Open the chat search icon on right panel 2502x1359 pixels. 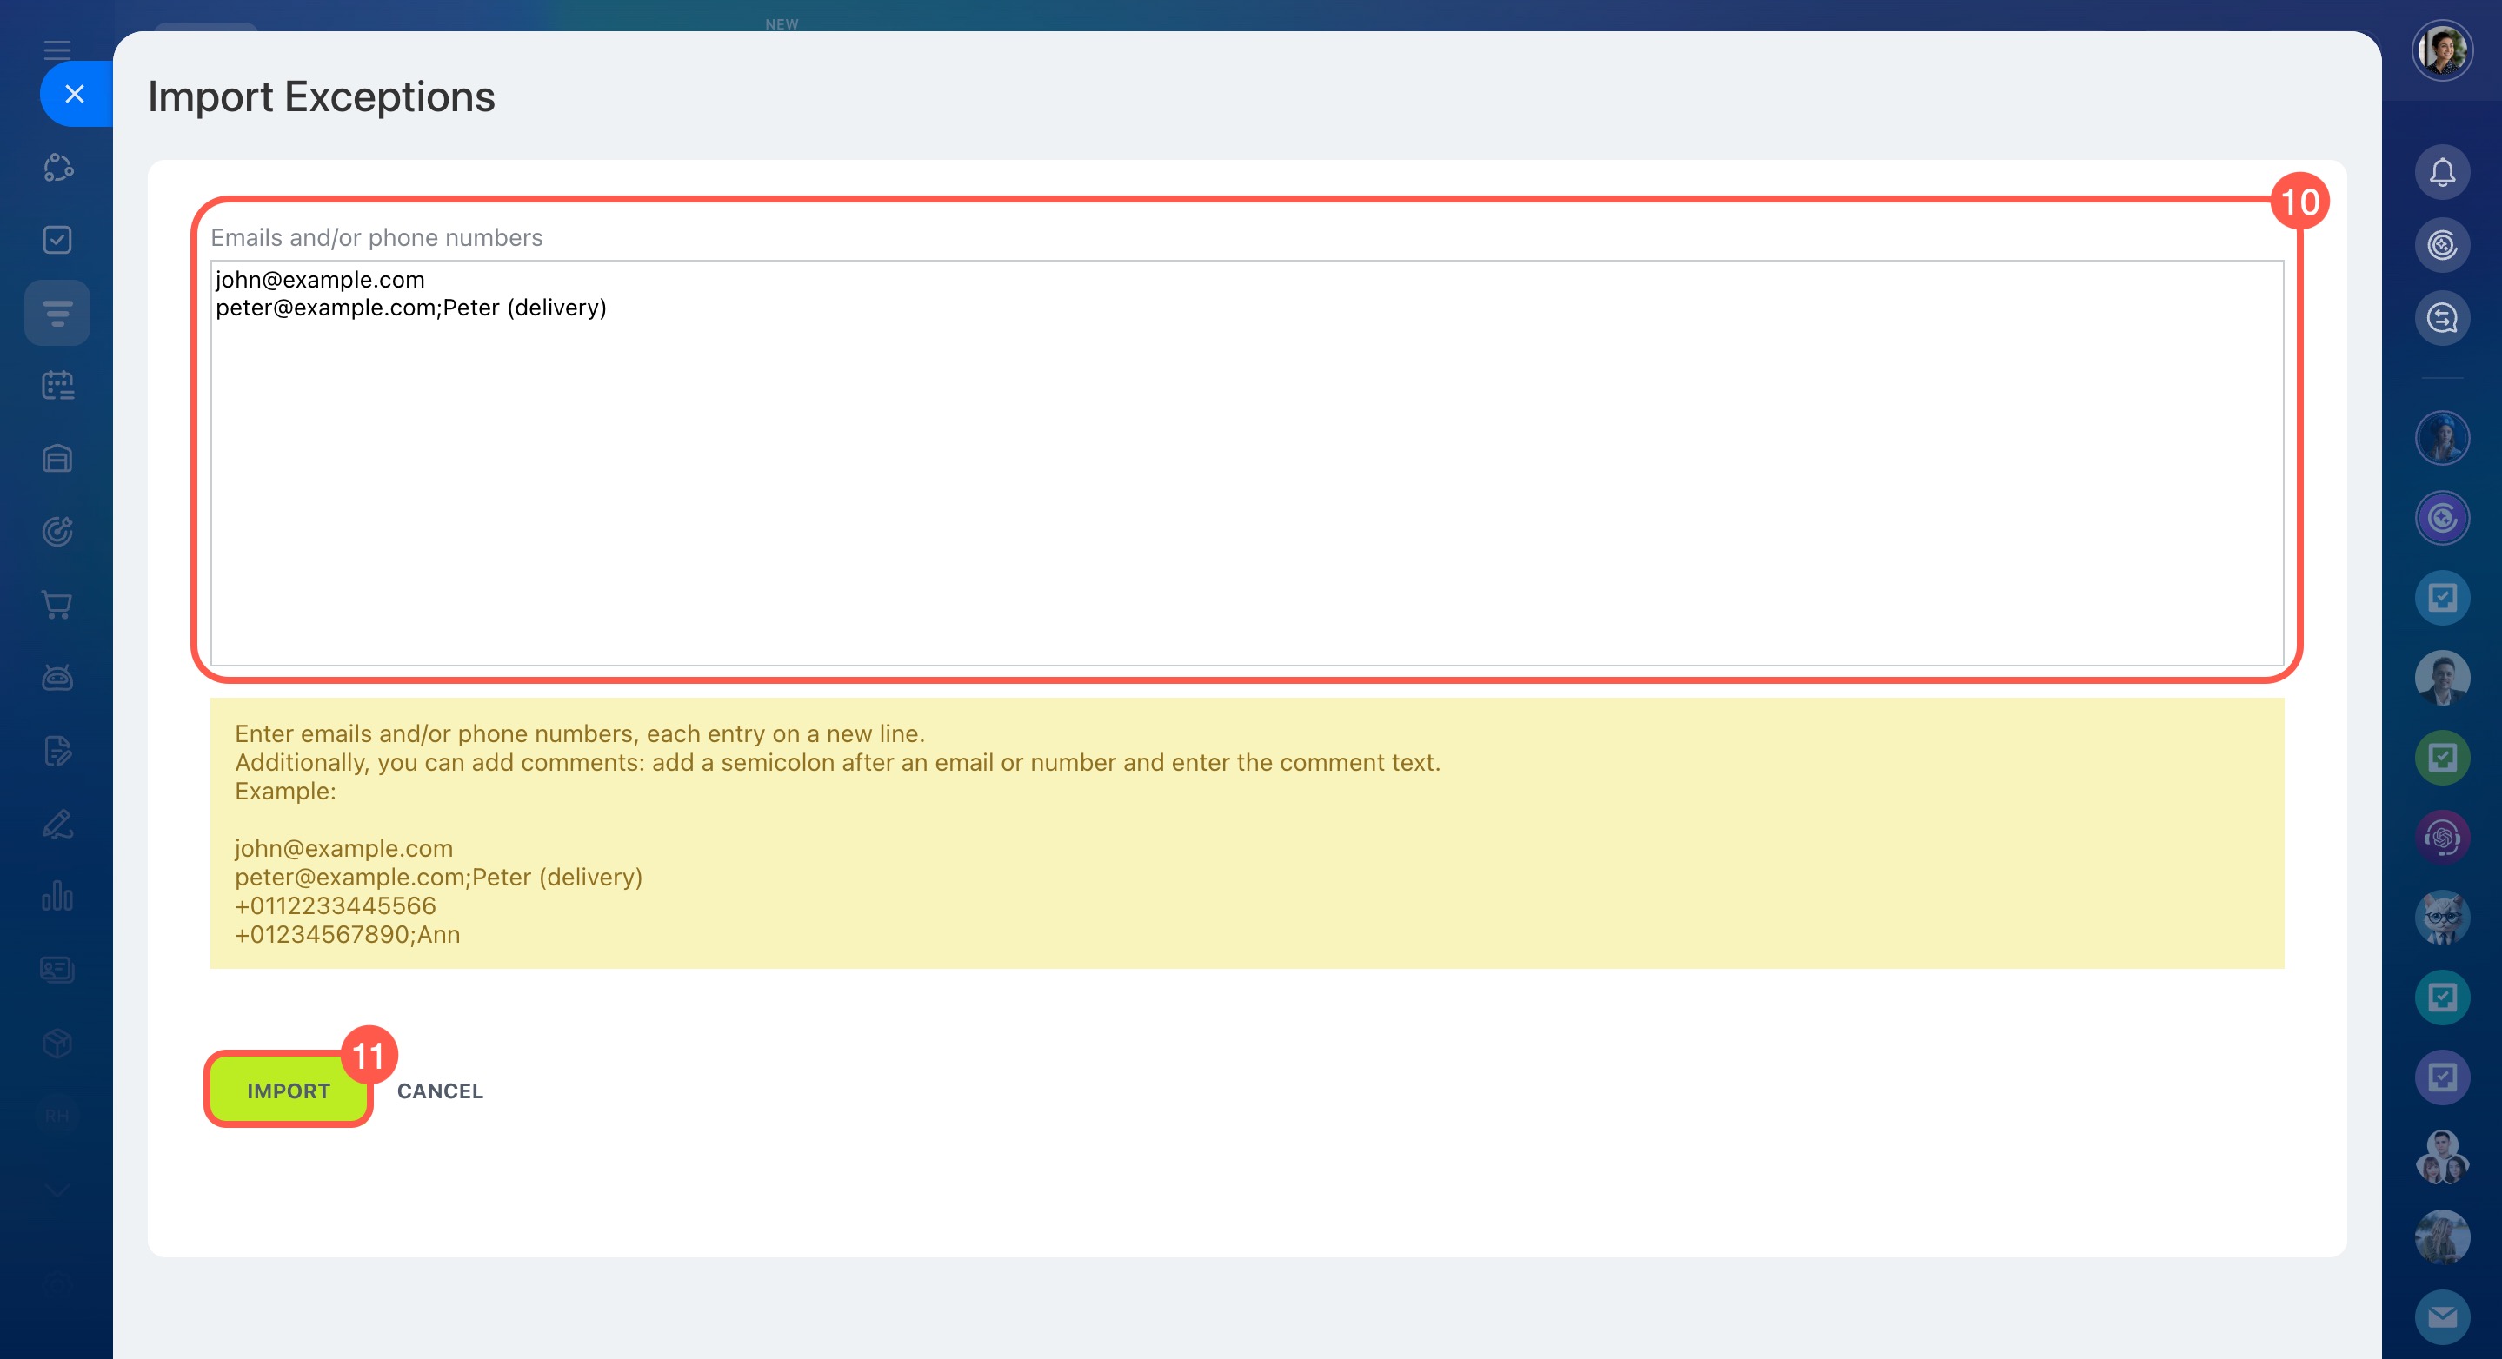(2441, 318)
